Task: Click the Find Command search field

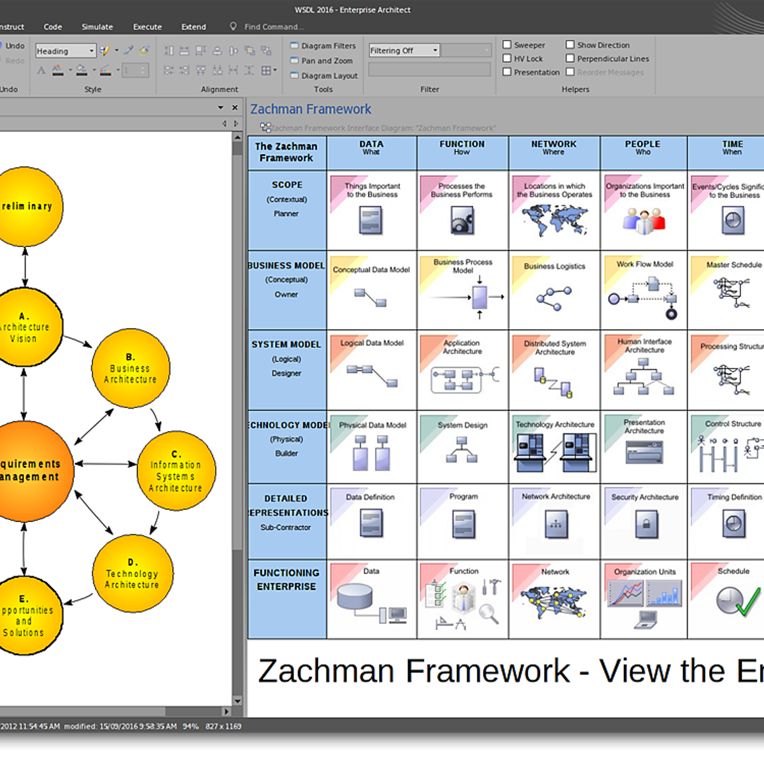Action: coord(274,27)
